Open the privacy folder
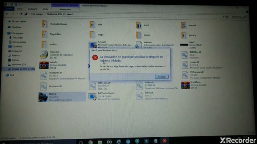The width and height of the screenshot is (257, 144). click(188, 35)
